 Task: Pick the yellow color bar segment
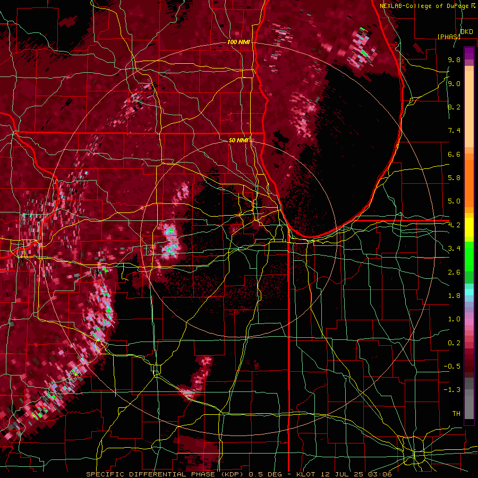click(469, 227)
